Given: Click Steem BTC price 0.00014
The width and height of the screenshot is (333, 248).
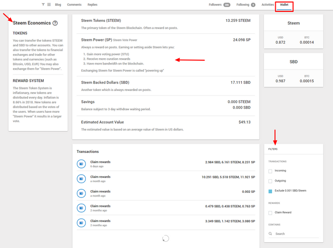Looking at the screenshot, I should click(x=306, y=43).
